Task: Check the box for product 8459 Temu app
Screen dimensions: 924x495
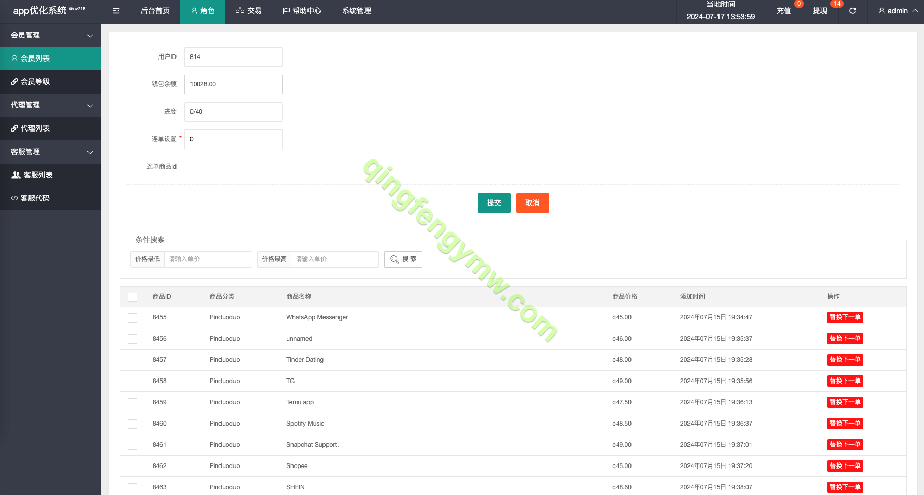Action: coord(133,403)
